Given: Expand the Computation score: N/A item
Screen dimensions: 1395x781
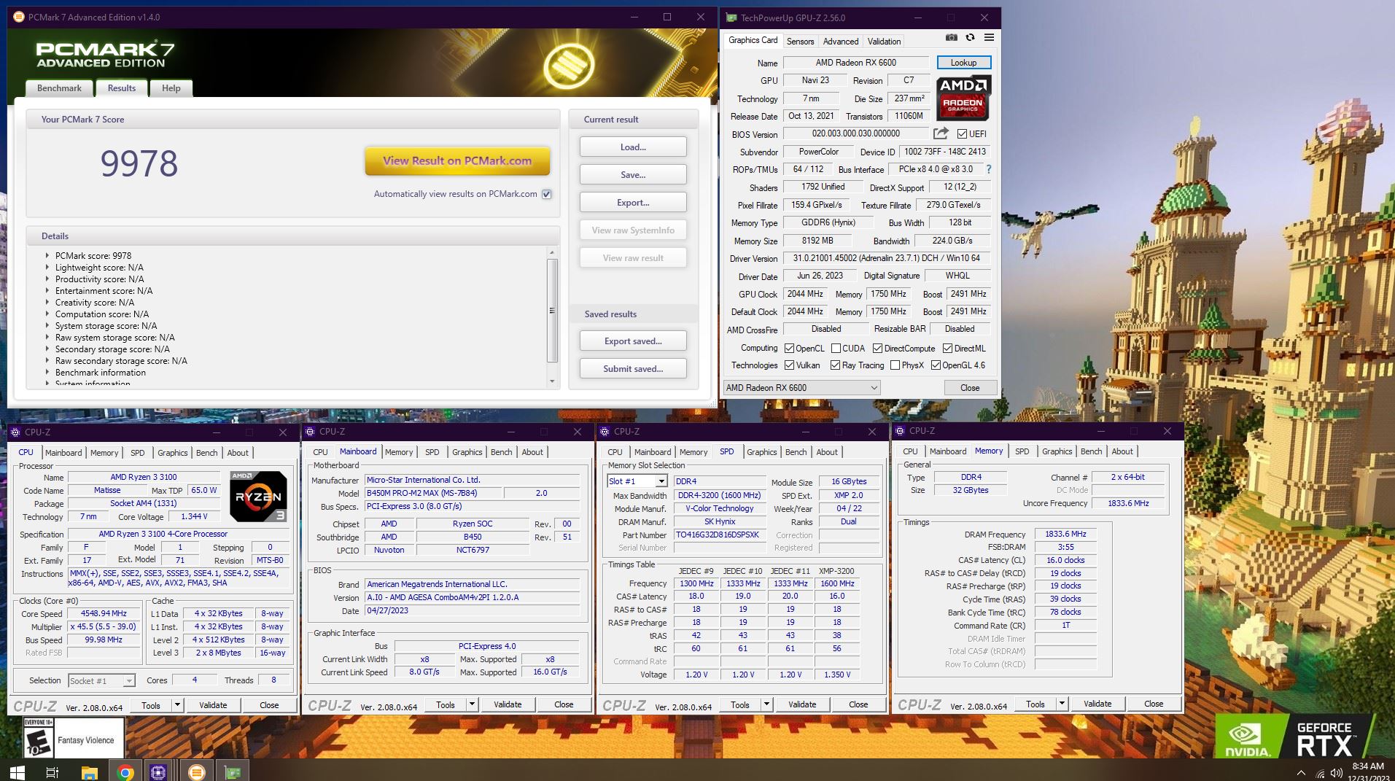Looking at the screenshot, I should 47,314.
